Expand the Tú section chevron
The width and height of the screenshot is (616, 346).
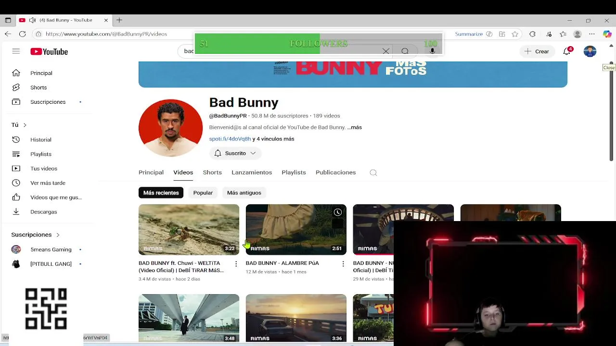tap(25, 125)
